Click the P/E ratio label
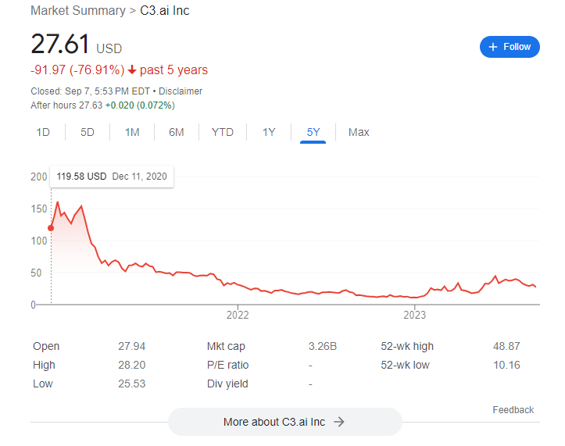565x446 pixels. [227, 365]
